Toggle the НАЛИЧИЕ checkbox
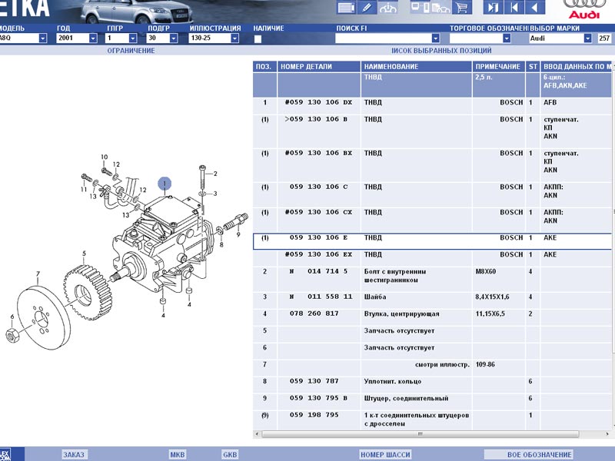The image size is (615, 461). pos(258,38)
